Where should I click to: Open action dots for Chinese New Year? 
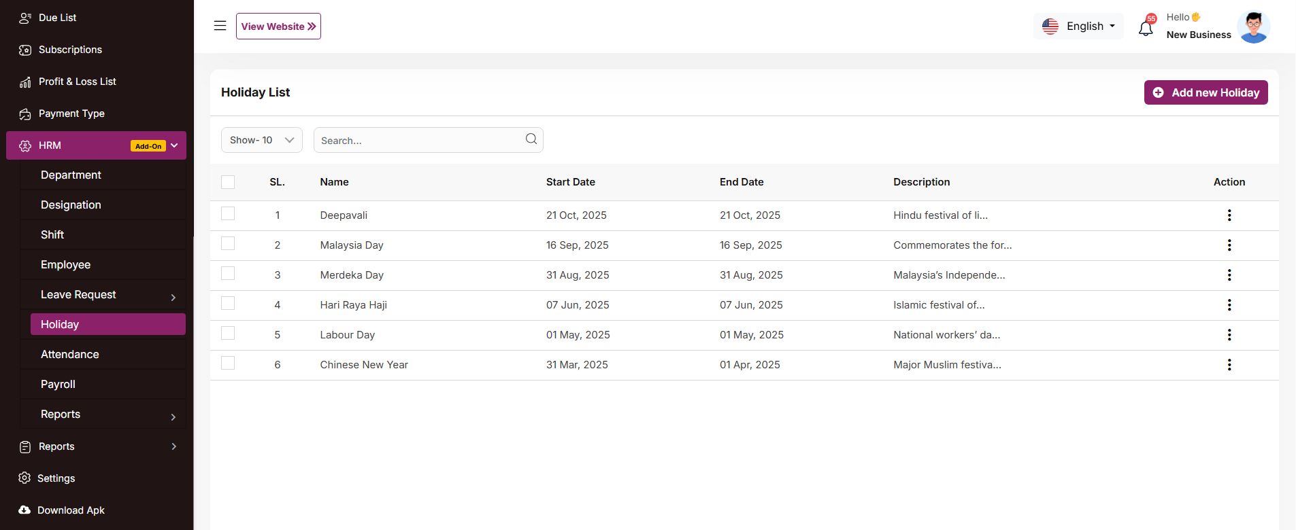point(1229,365)
